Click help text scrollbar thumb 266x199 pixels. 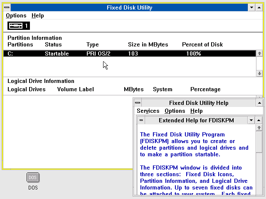coord(259,142)
